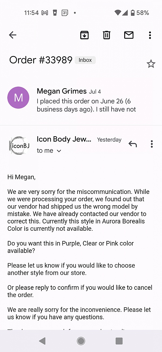
Task: Tap the calendar notification icon in status bar
Action: [x=65, y=13]
